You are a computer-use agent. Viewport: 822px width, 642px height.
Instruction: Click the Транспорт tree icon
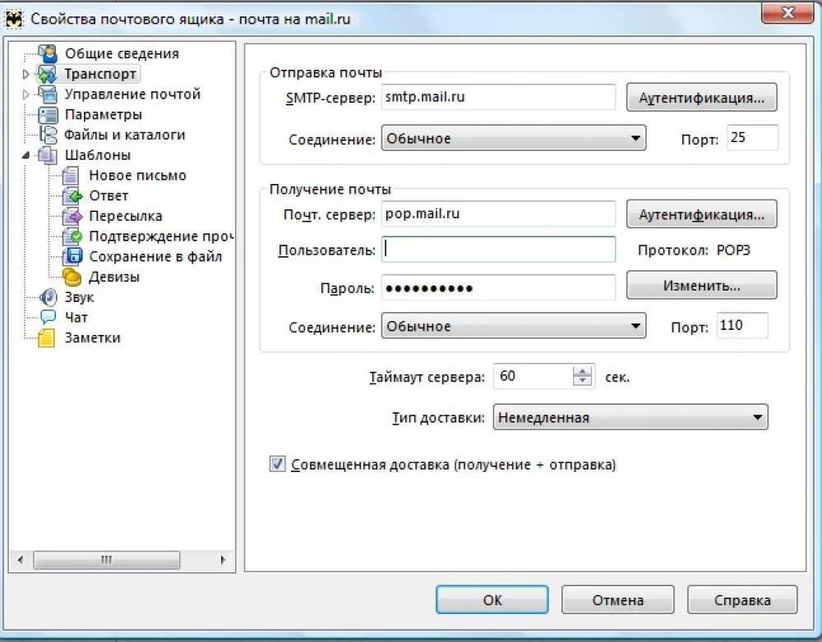[47, 75]
